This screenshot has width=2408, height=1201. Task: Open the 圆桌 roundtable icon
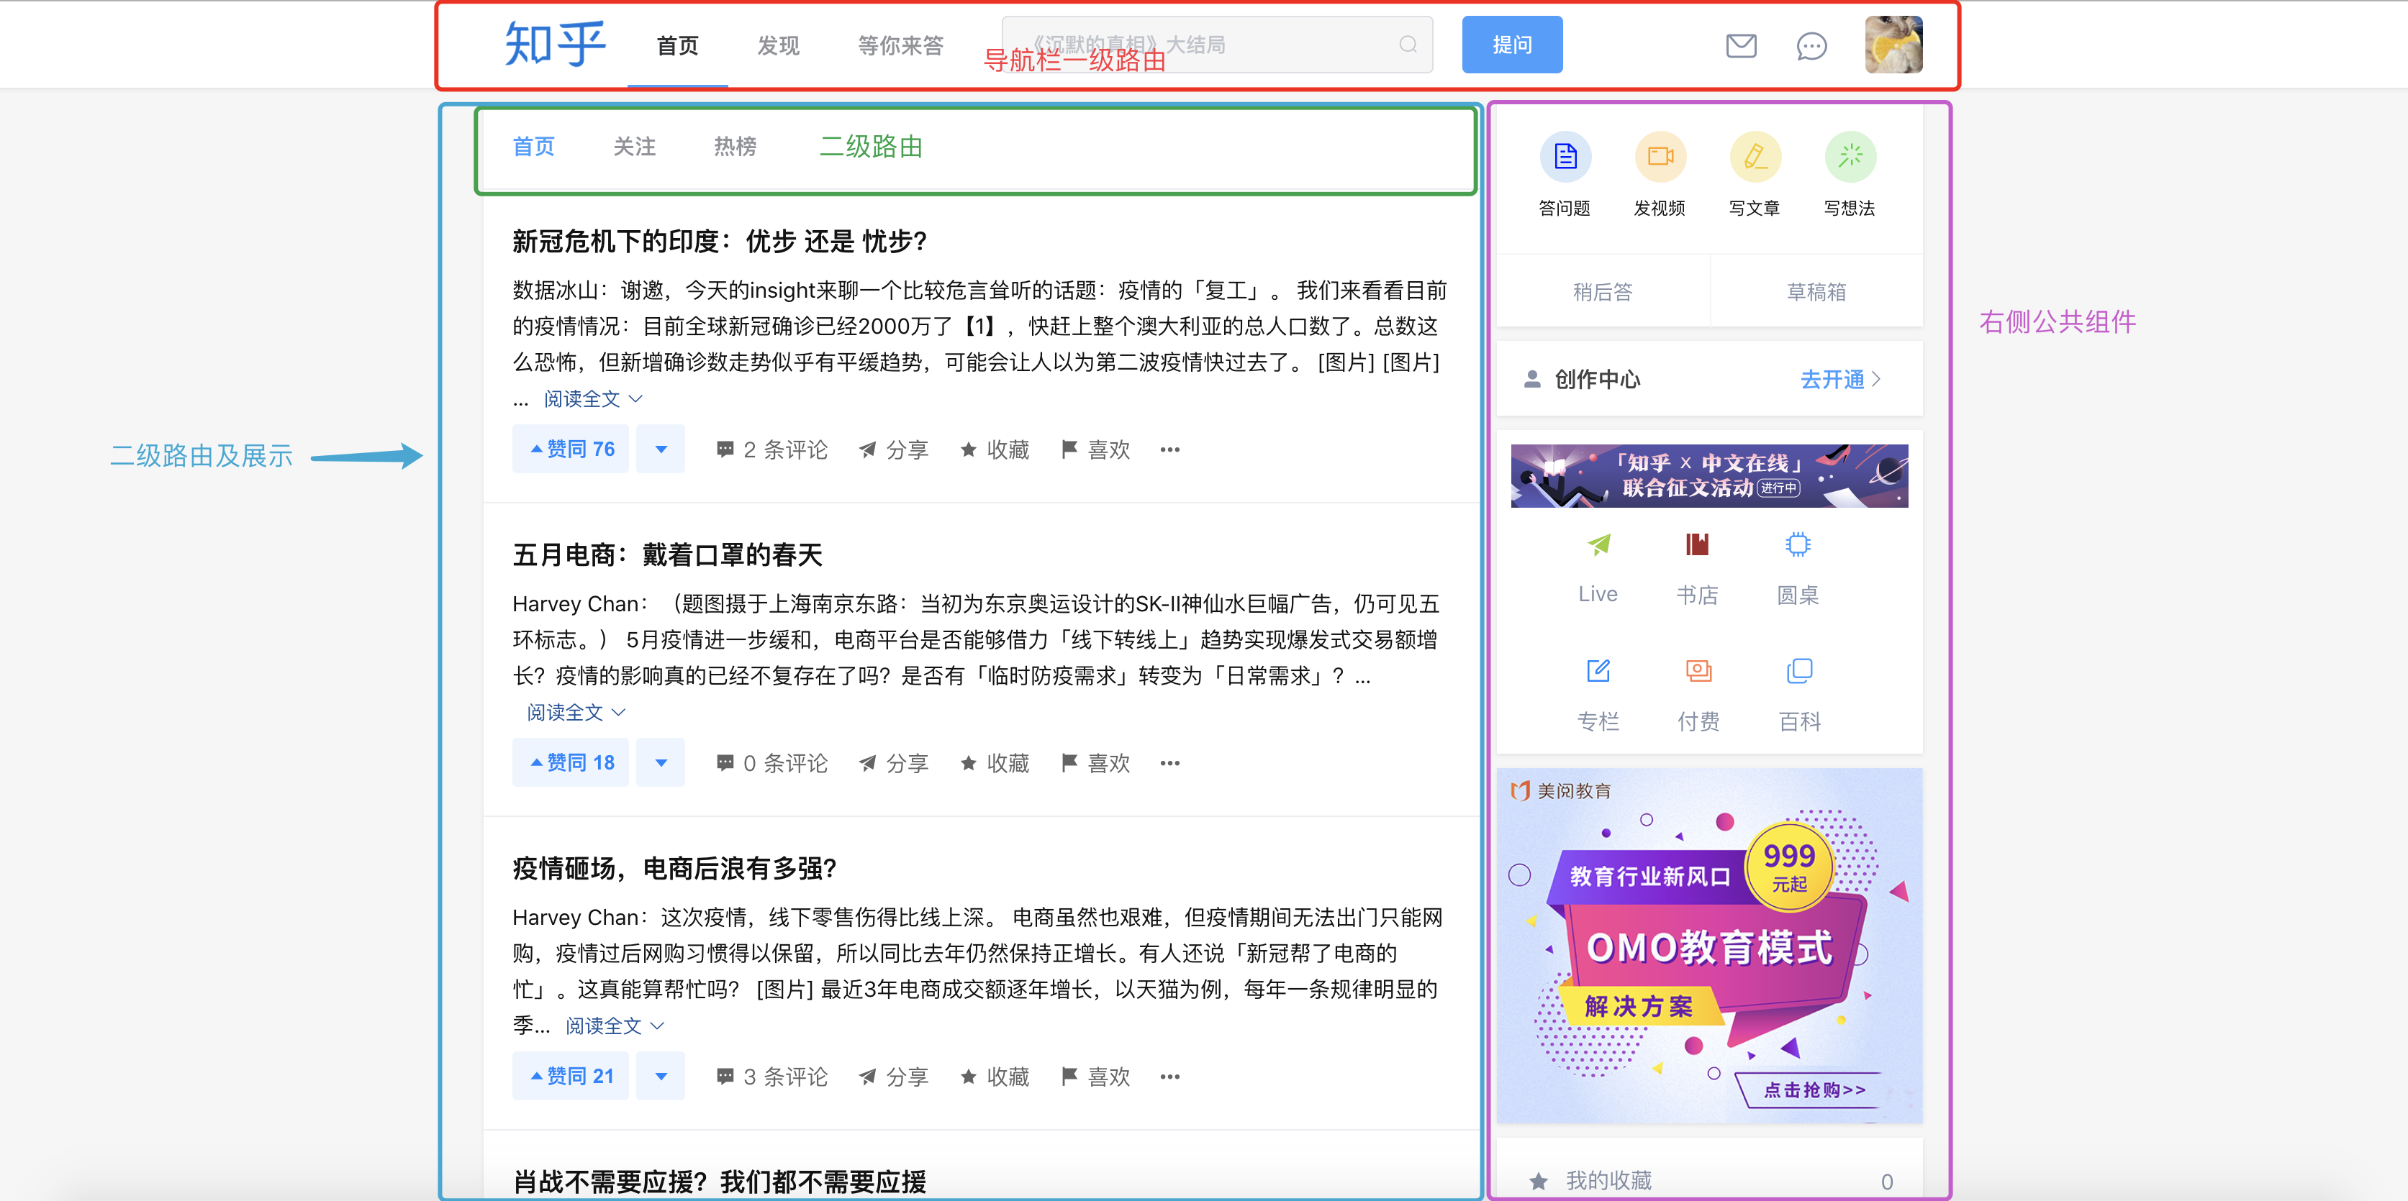[x=1797, y=545]
